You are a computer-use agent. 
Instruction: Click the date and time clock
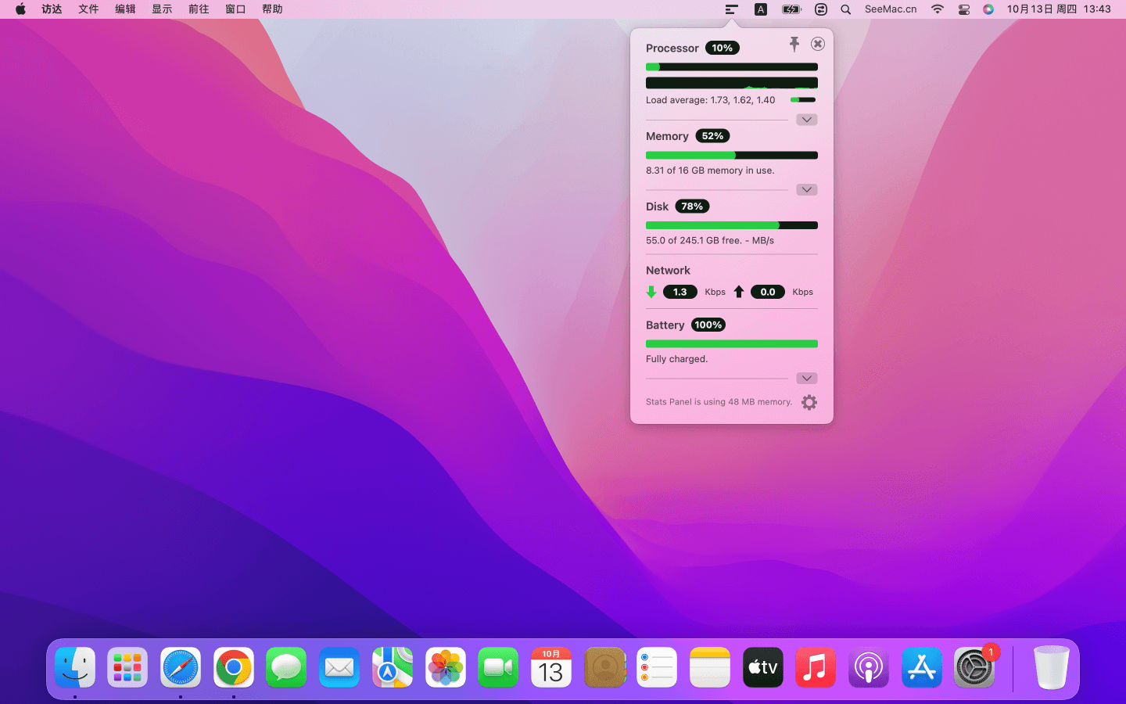(x=1059, y=9)
